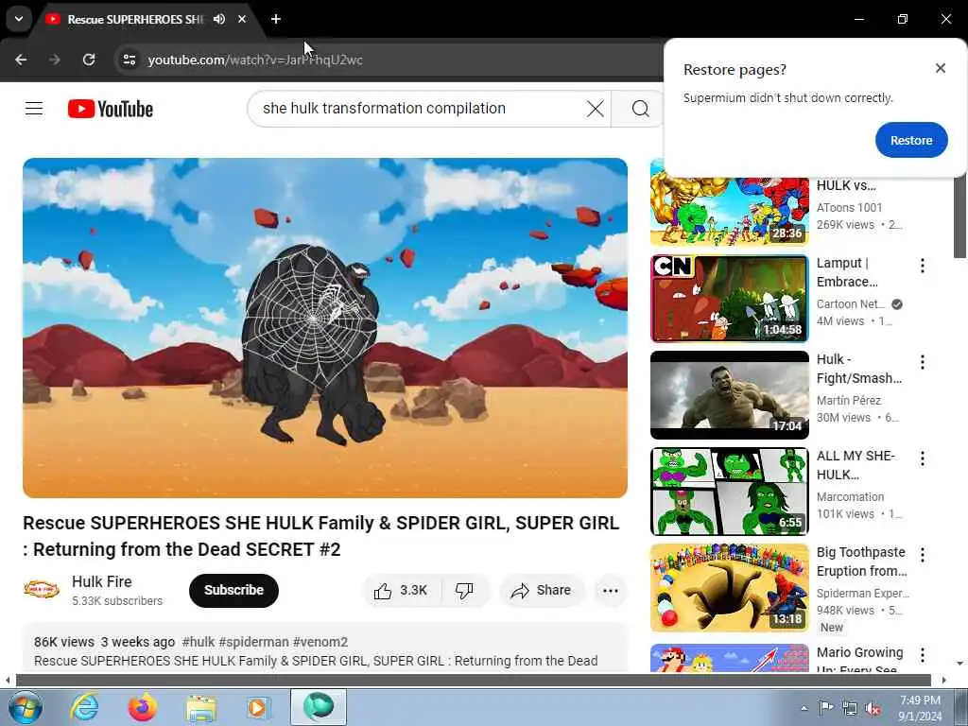Reload the page with refresh icon
This screenshot has height=726, width=968.
coord(89,60)
